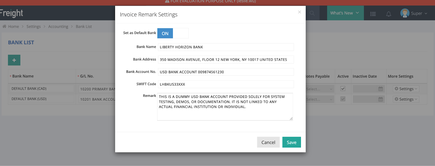Open calendar picker for second bank row
Screen dimensions: 435x166
coord(380,99)
